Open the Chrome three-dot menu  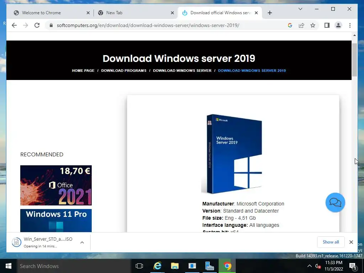[x=350, y=25]
